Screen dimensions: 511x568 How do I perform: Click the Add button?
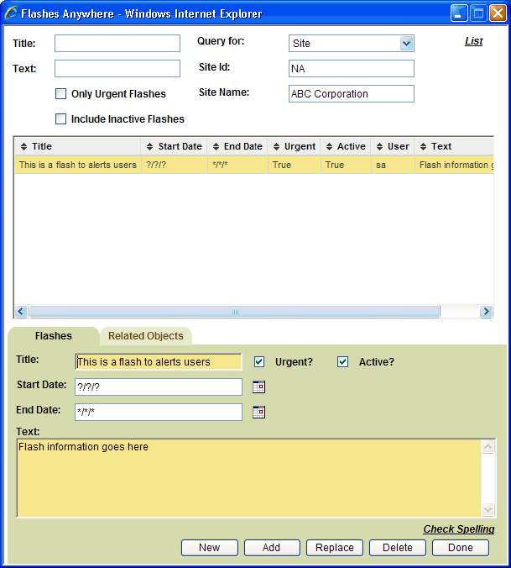pos(272,547)
